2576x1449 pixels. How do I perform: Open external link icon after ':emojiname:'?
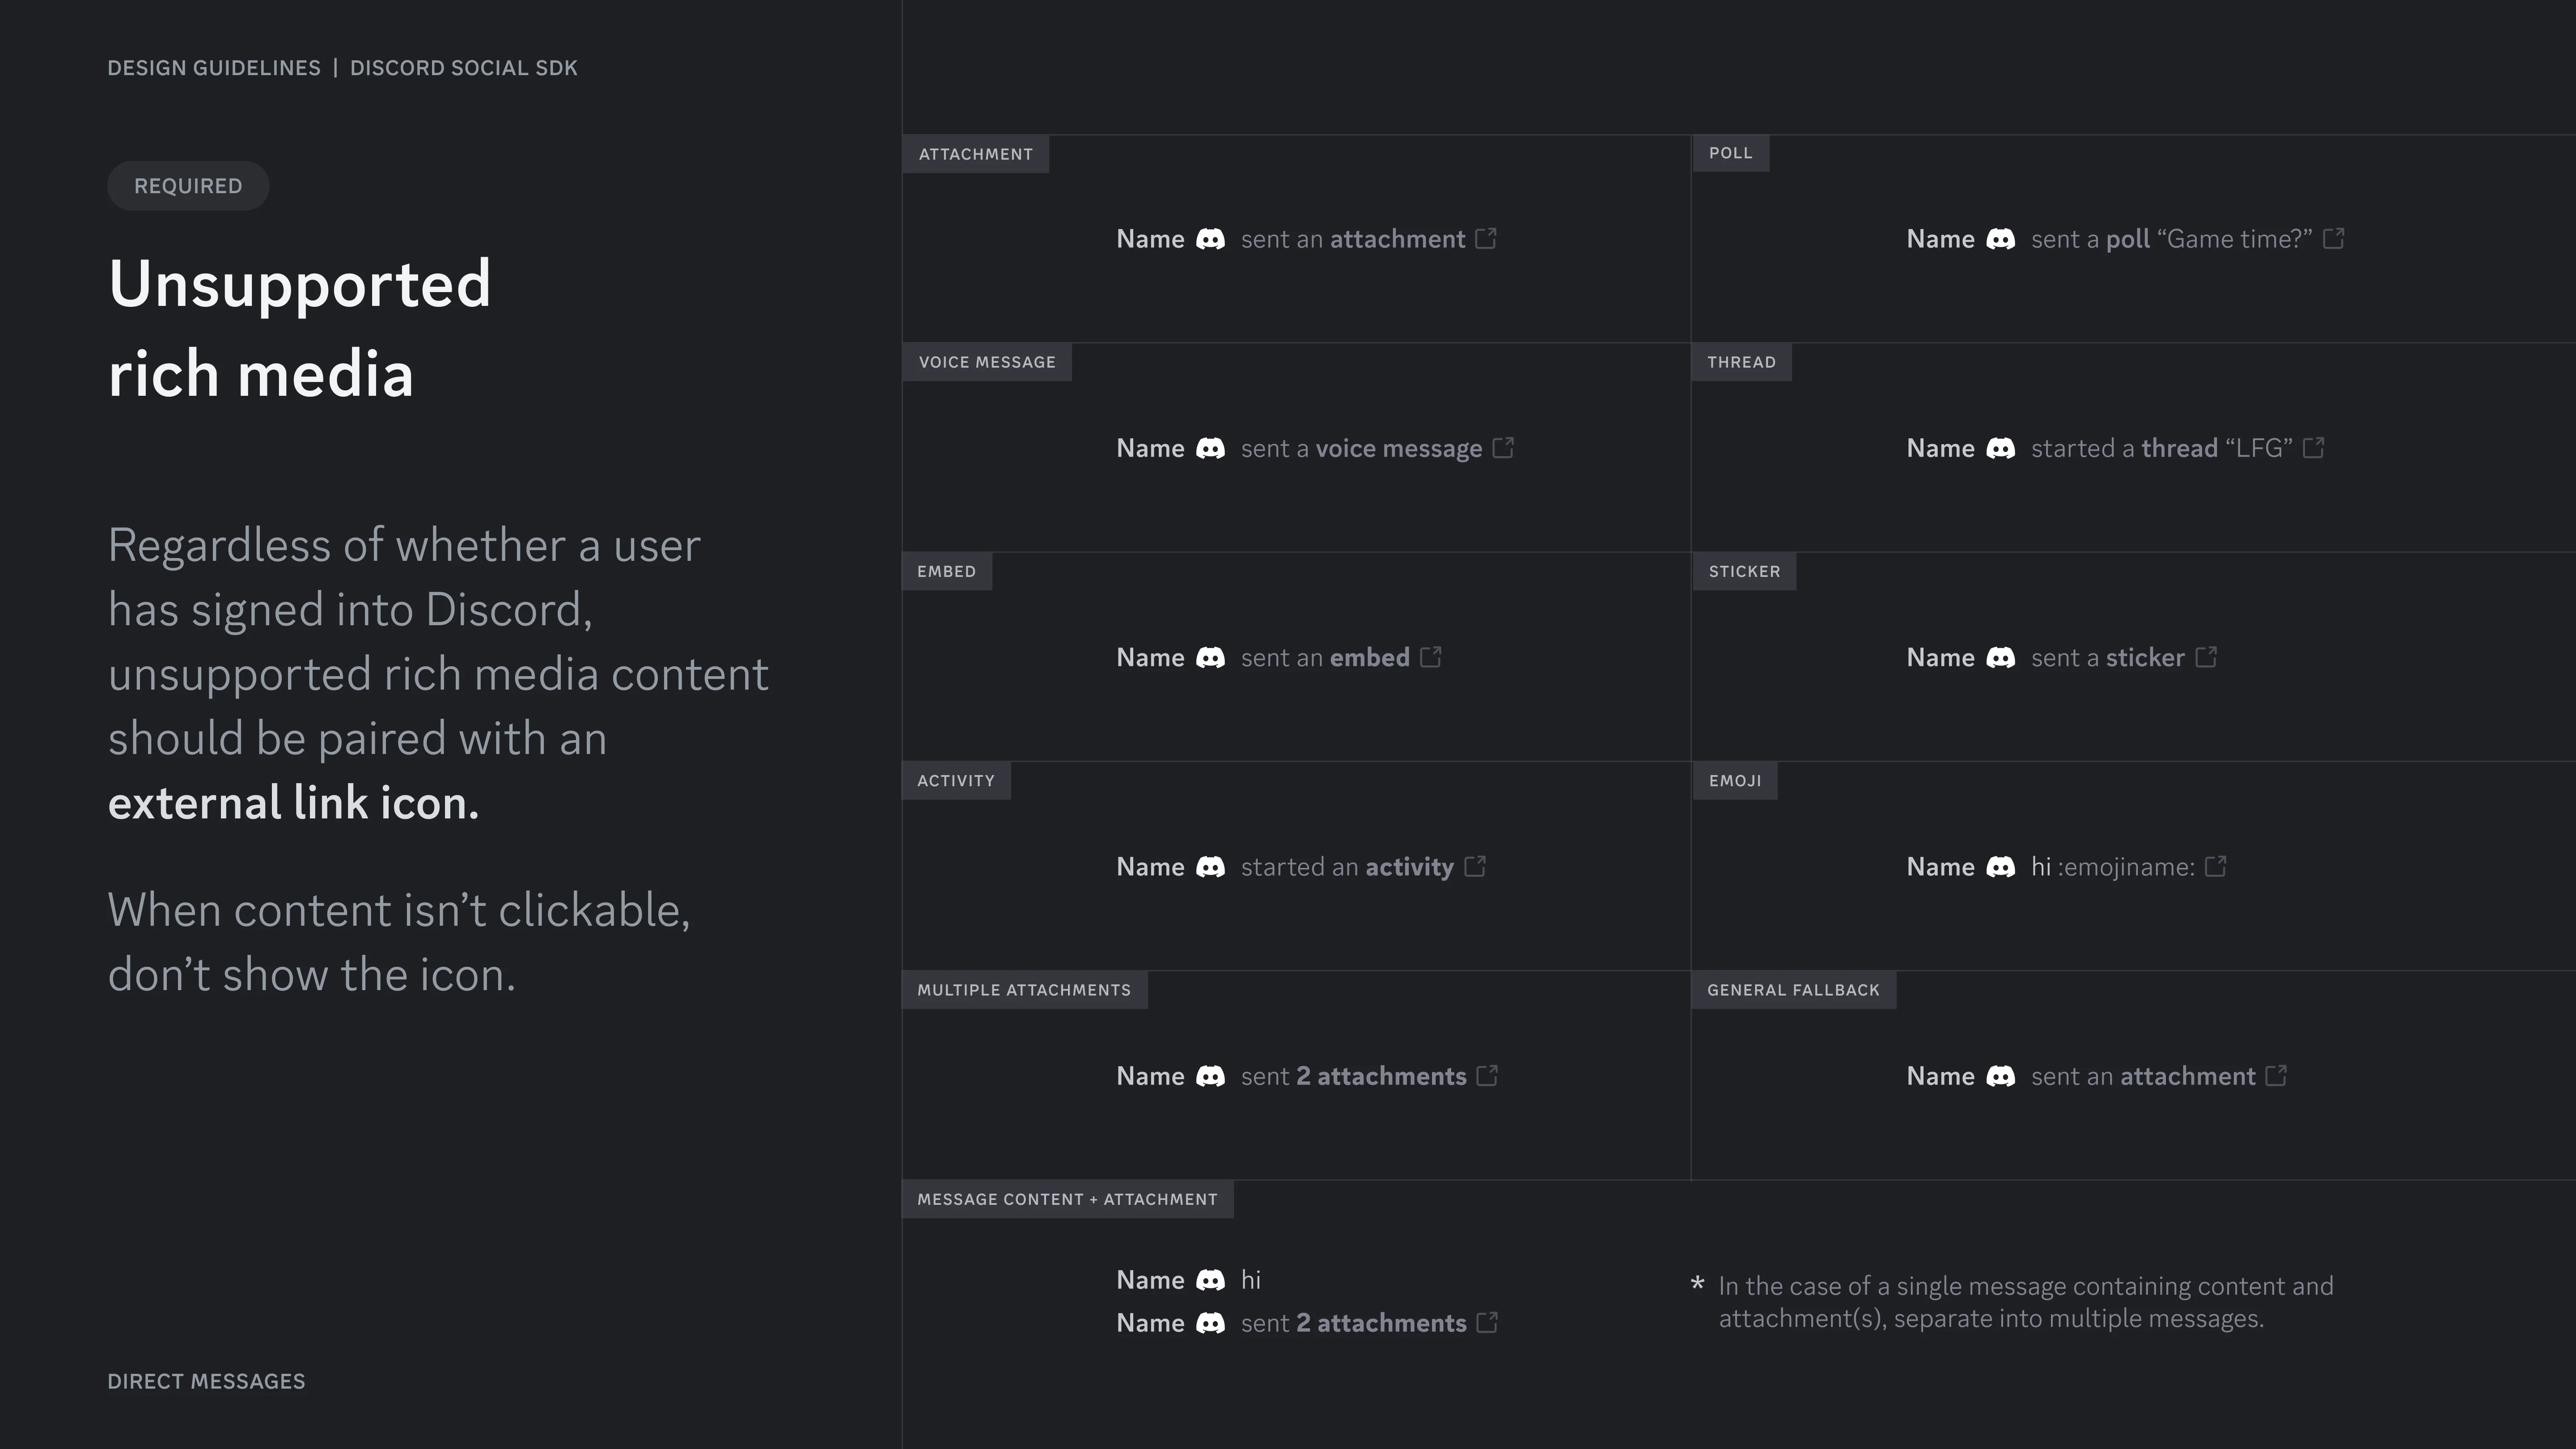click(x=2215, y=865)
